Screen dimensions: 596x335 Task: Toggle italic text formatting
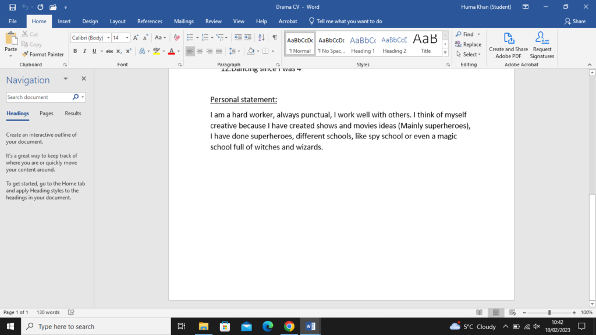click(84, 51)
